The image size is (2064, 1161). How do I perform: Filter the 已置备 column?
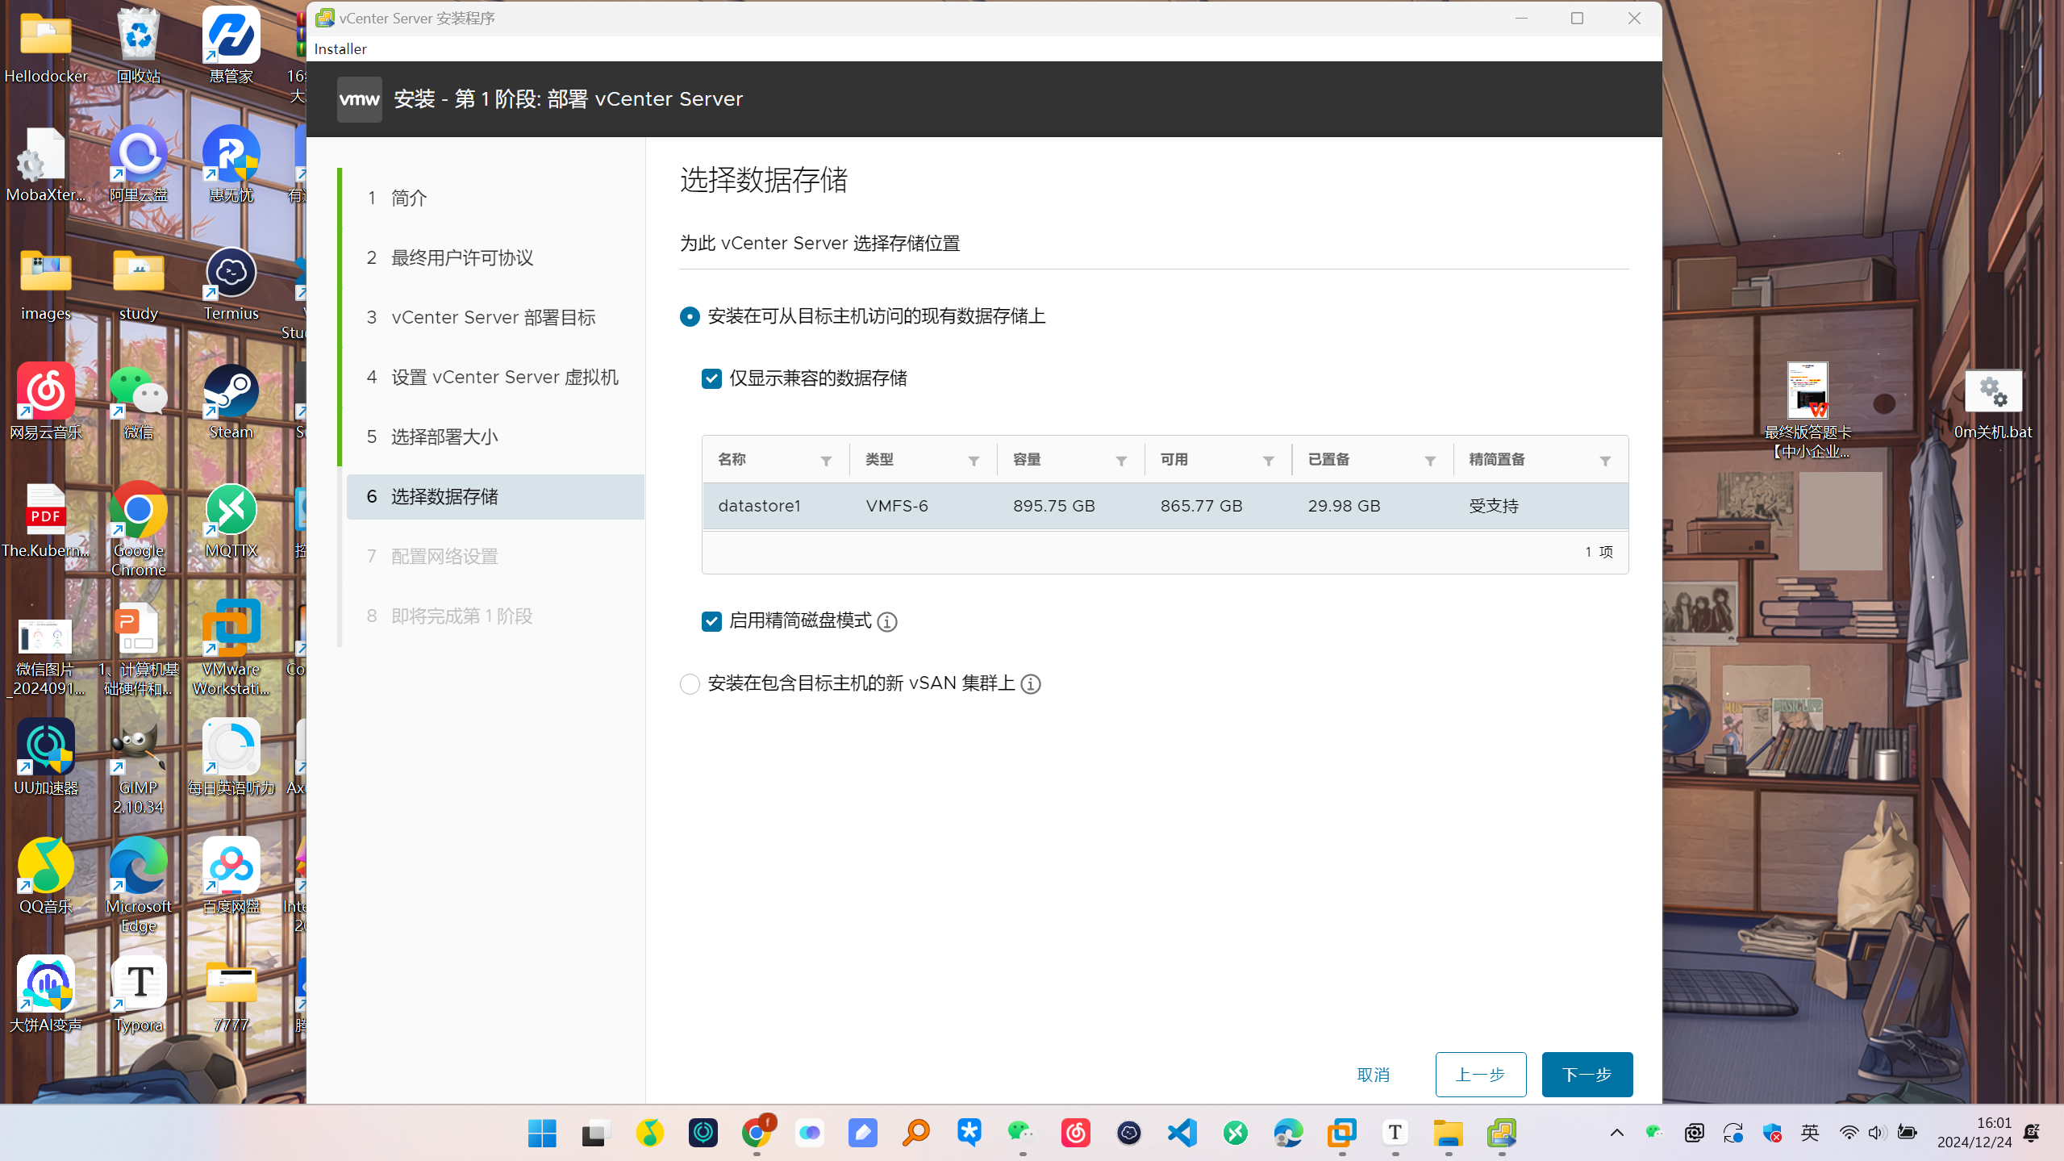coord(1430,461)
